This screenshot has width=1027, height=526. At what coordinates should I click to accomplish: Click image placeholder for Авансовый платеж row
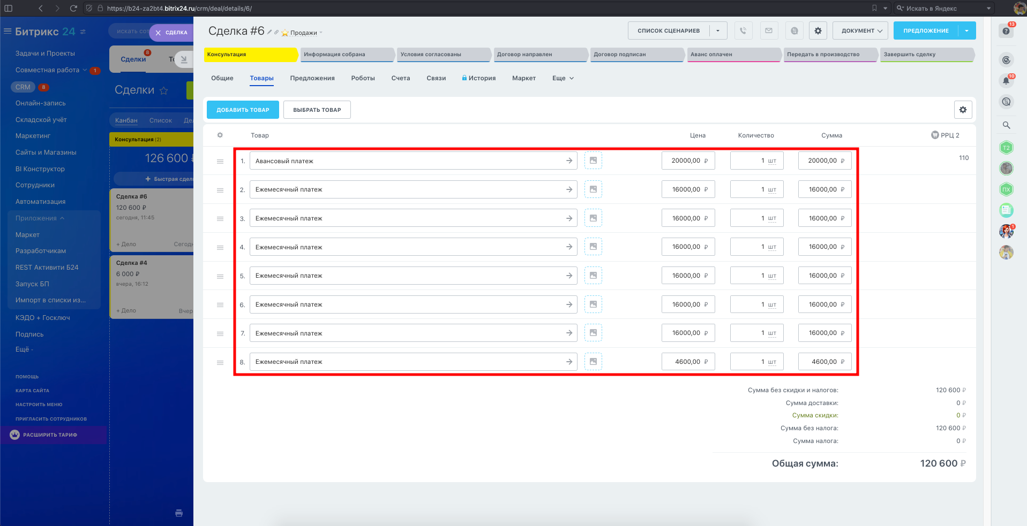click(x=593, y=161)
